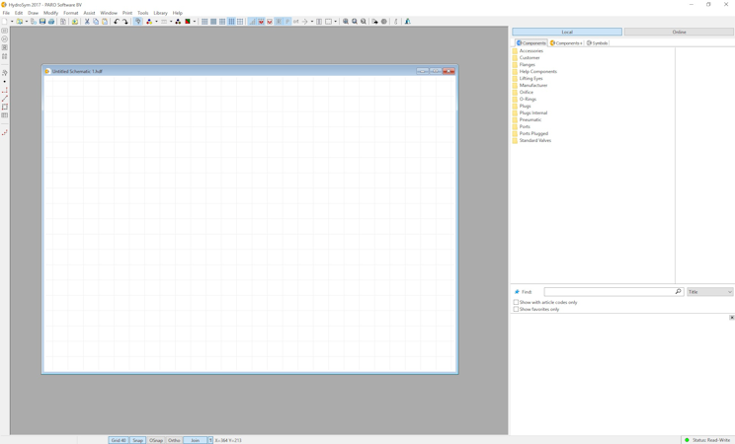The height and width of the screenshot is (444, 735).
Task: Open the Draw menu
Action: (33, 13)
